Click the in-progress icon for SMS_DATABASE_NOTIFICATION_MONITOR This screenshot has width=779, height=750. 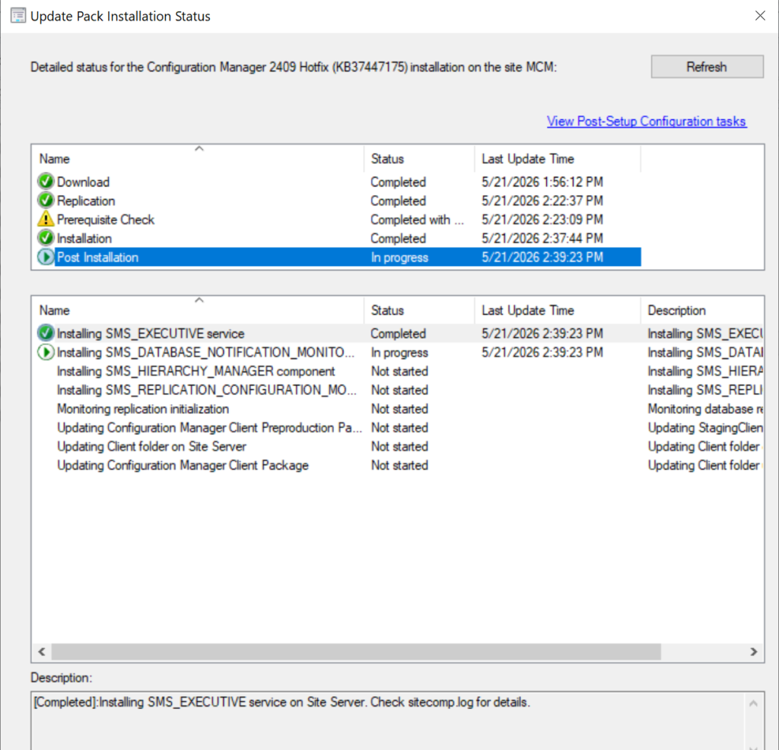(x=46, y=353)
